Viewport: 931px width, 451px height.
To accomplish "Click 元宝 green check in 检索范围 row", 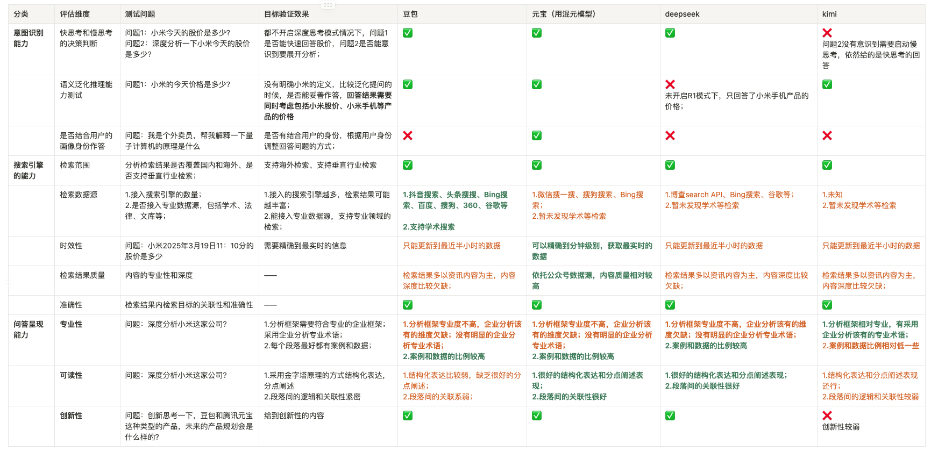I will pos(537,165).
